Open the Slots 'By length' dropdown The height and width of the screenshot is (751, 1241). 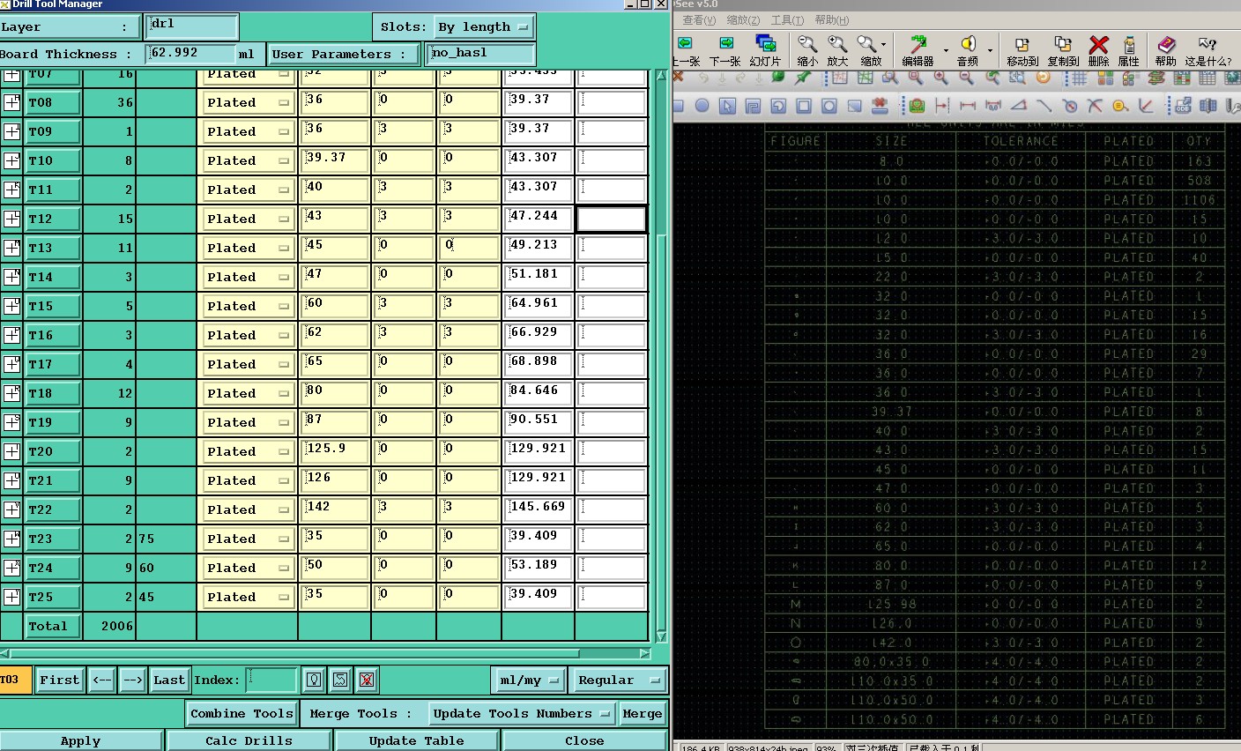click(482, 27)
